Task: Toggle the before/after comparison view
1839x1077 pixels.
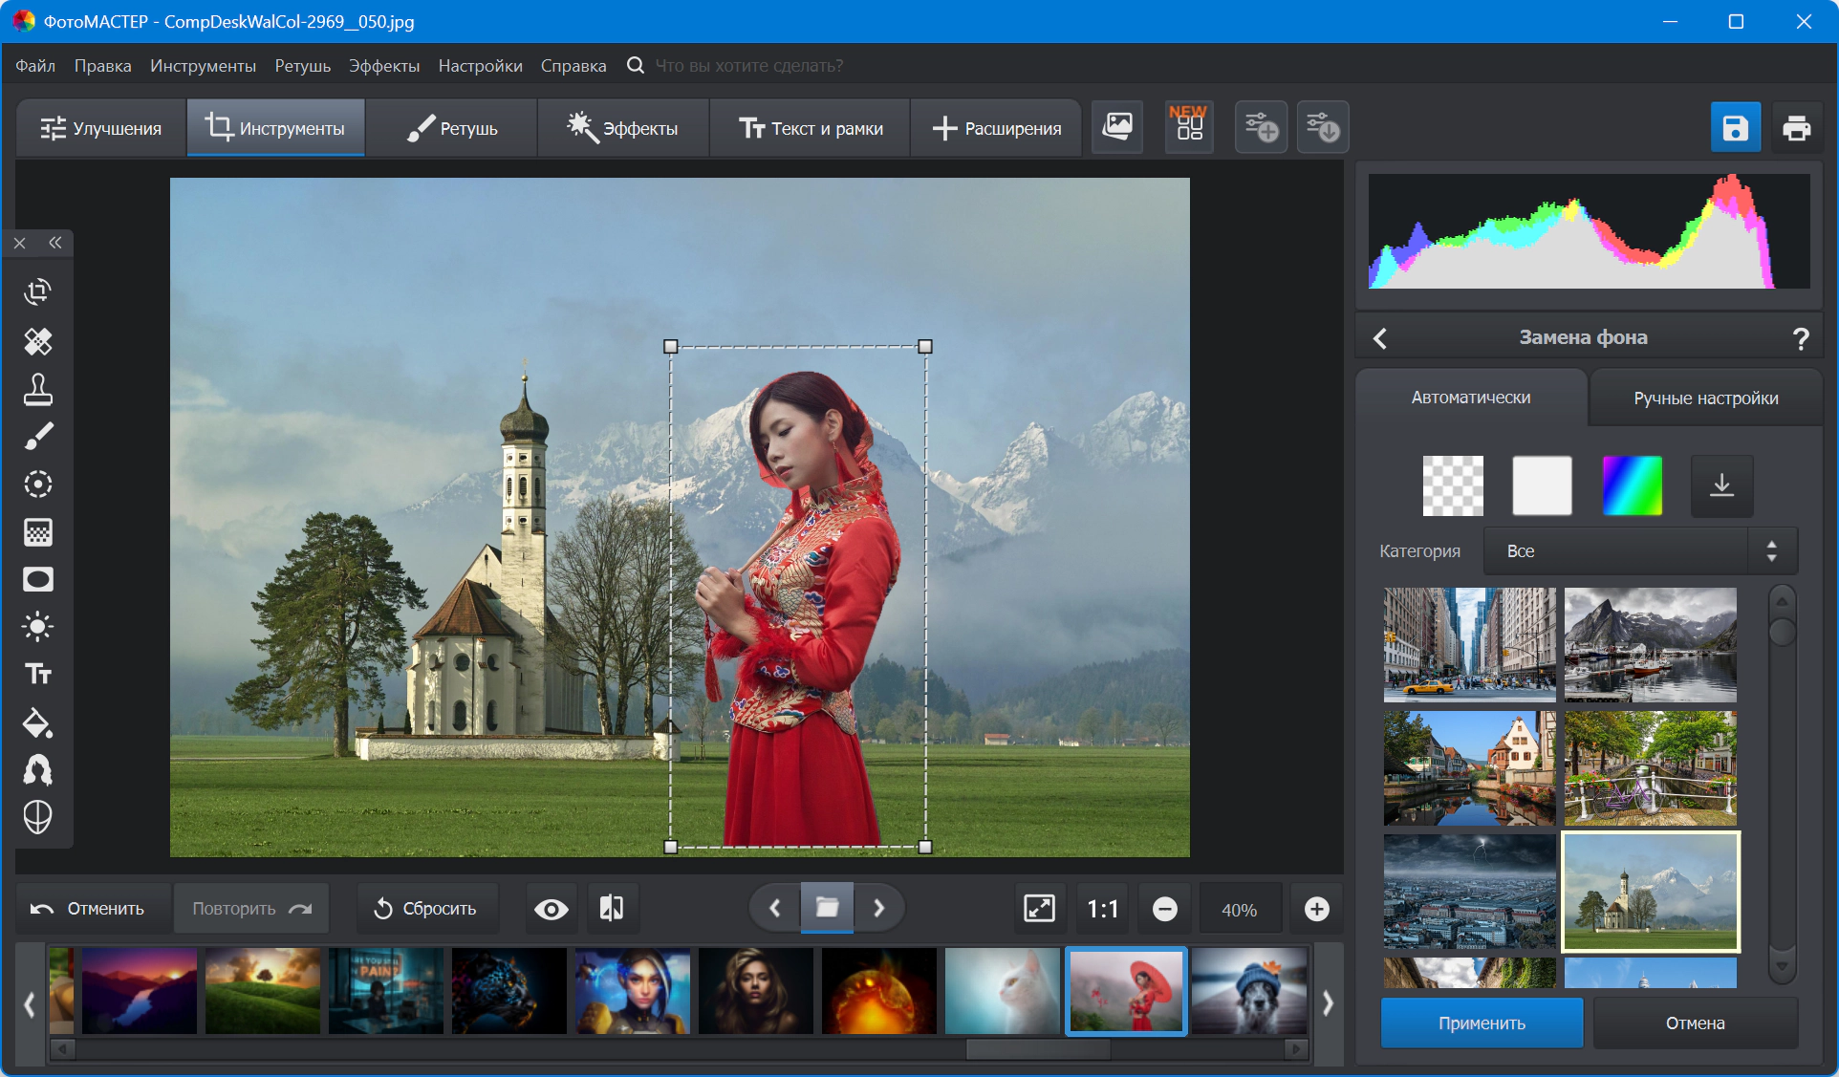Action: (612, 908)
